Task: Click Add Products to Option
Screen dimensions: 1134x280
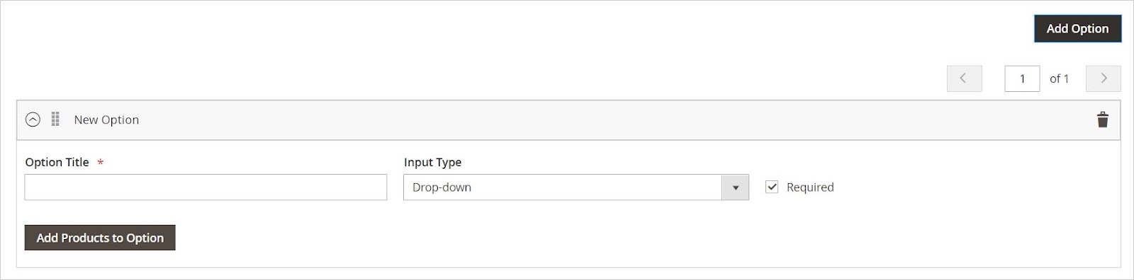Action: pos(100,238)
